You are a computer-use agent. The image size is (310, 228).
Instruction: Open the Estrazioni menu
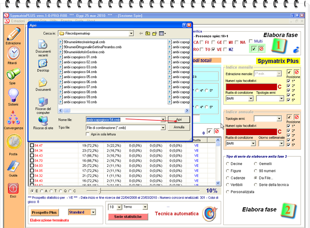[x=18, y=21]
